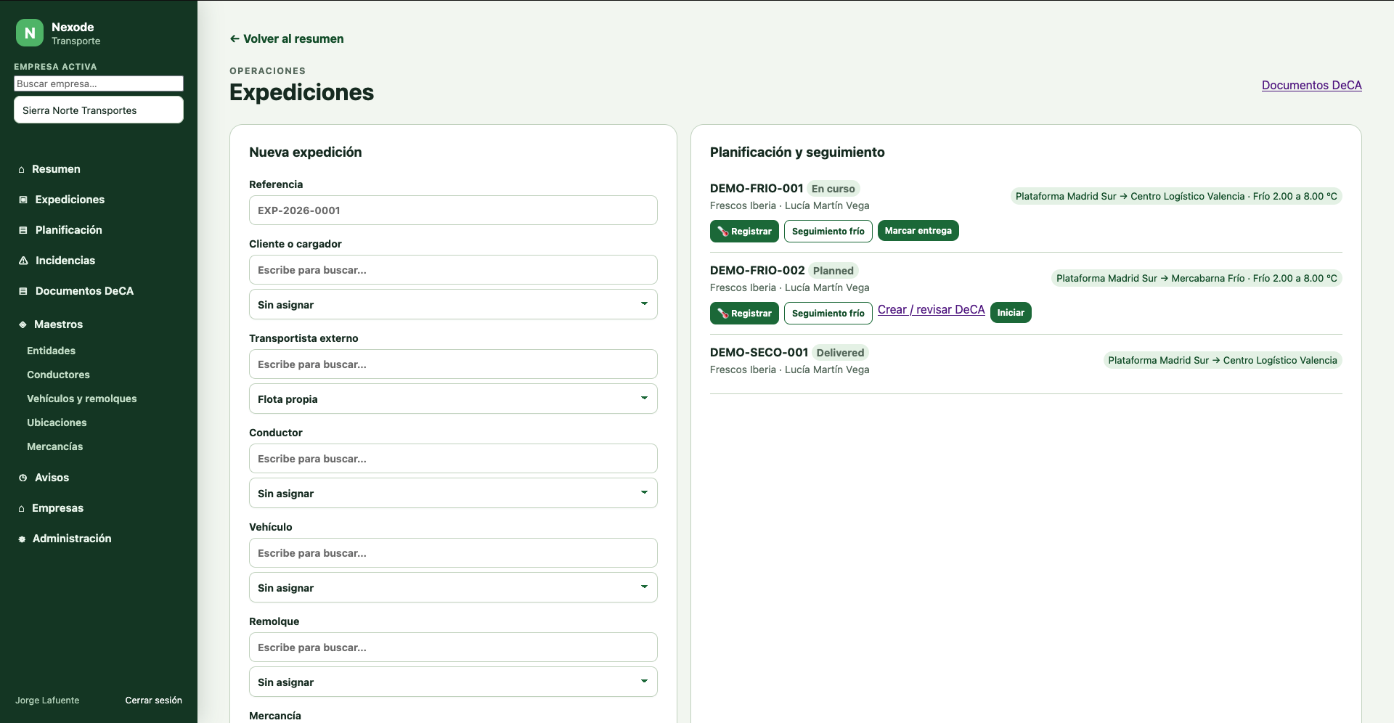
Task: Open the Cliente o cargador dropdown
Action: 453,304
